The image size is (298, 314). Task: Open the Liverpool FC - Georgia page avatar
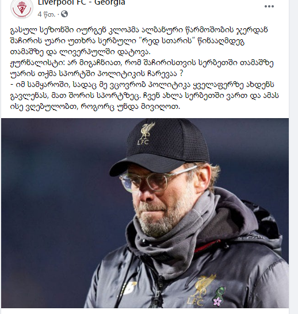coord(22,9)
